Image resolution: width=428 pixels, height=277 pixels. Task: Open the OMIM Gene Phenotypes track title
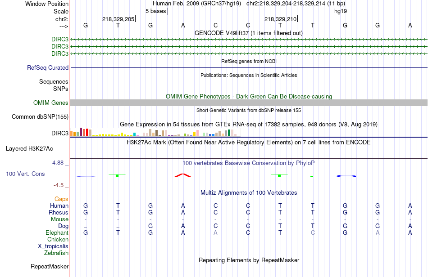(249, 96)
